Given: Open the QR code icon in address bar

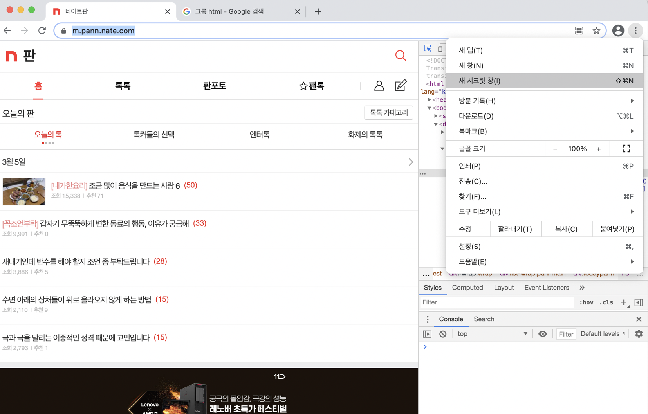Looking at the screenshot, I should (x=579, y=31).
